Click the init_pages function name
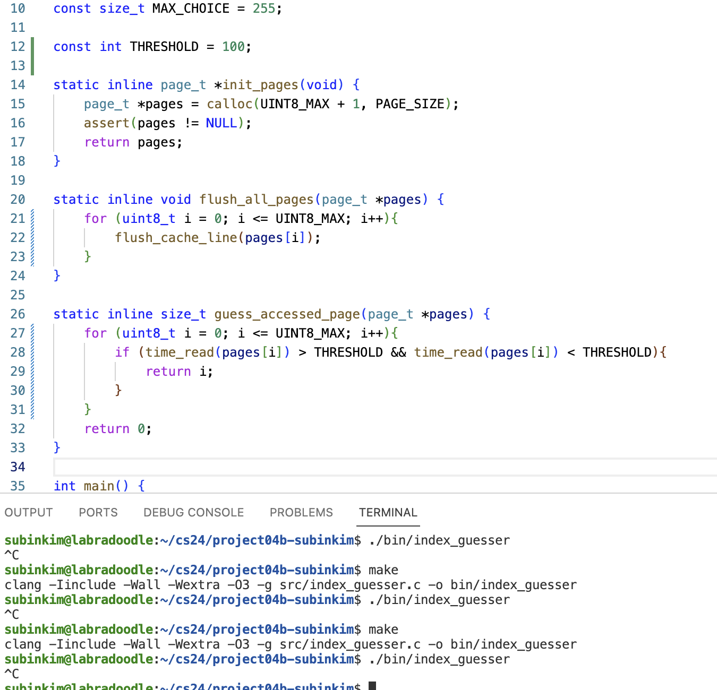The width and height of the screenshot is (717, 690). pos(260,85)
